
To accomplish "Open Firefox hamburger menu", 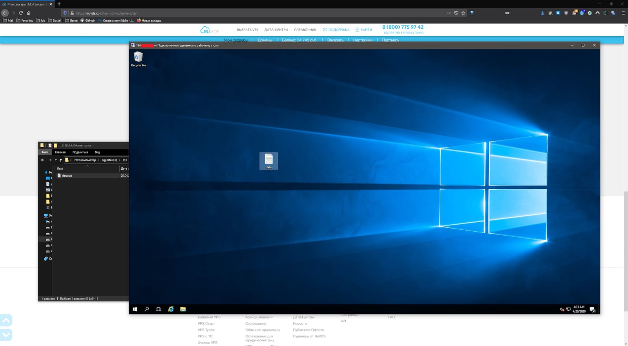I will (623, 13).
